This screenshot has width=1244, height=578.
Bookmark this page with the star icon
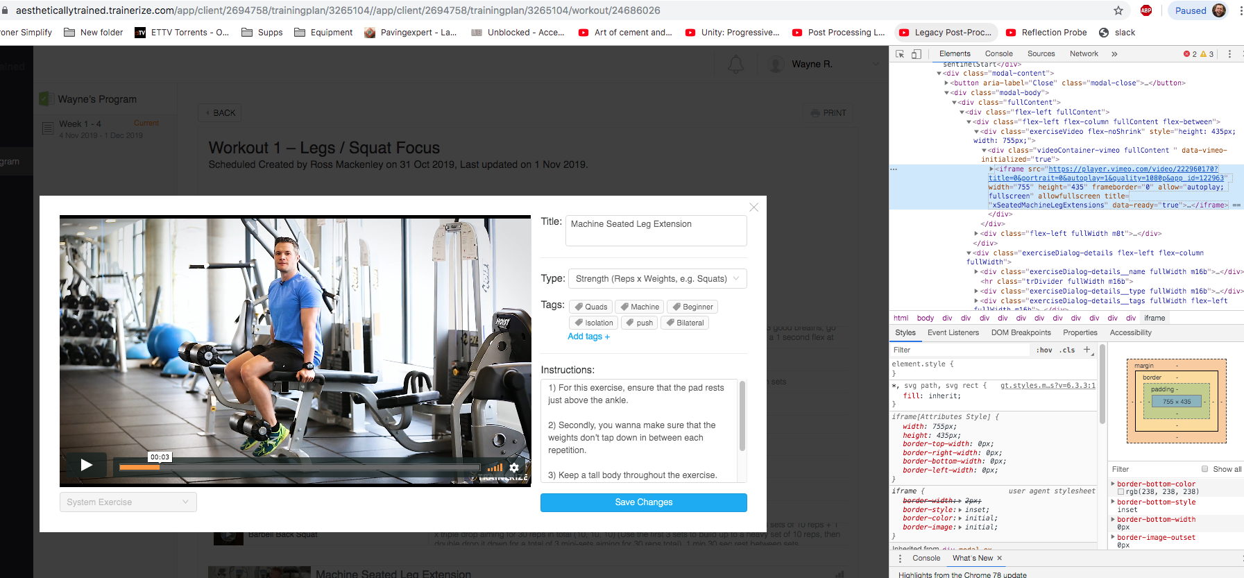[x=1118, y=10]
